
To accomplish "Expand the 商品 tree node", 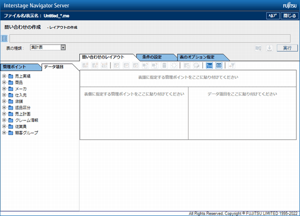I will coord(4,82).
